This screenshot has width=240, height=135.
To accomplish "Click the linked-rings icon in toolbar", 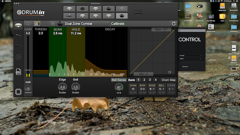I will coord(28,24).
